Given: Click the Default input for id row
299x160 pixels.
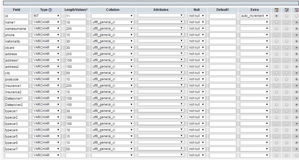Looking at the screenshot, I should coord(222,16).
